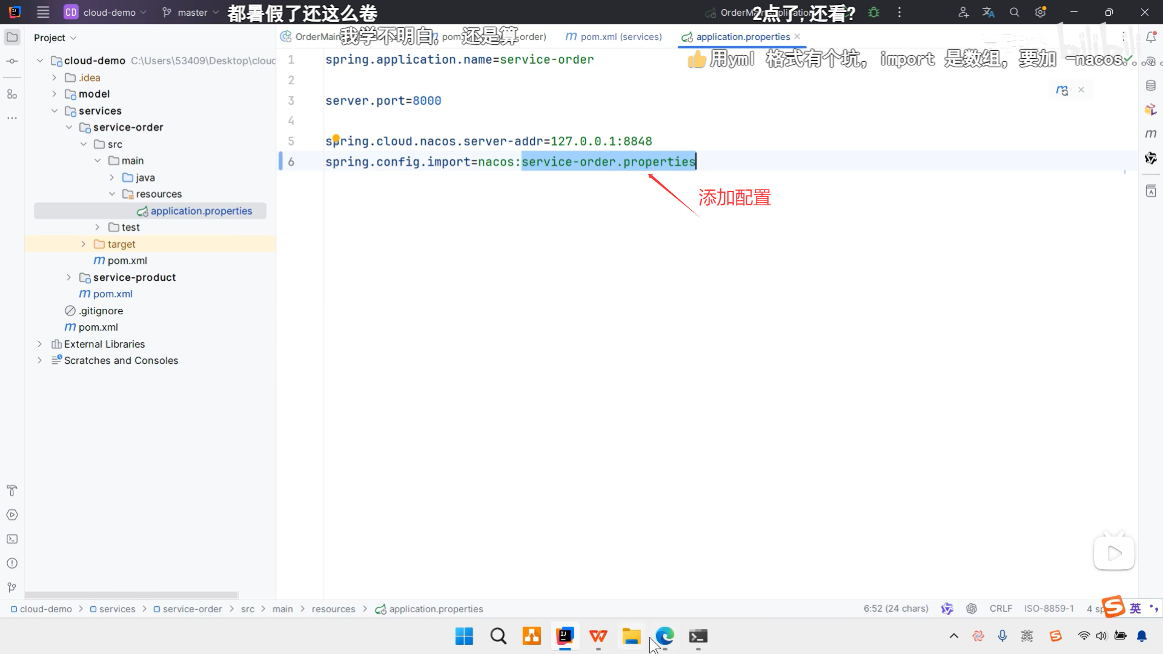Click the CRLF line separator in status bar
The width and height of the screenshot is (1163, 654).
(x=1001, y=609)
